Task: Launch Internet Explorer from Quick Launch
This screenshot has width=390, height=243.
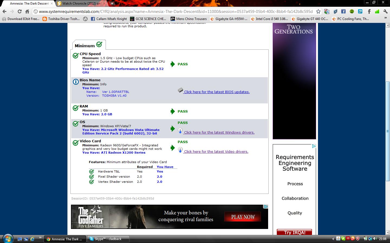Action: tap(32, 239)
